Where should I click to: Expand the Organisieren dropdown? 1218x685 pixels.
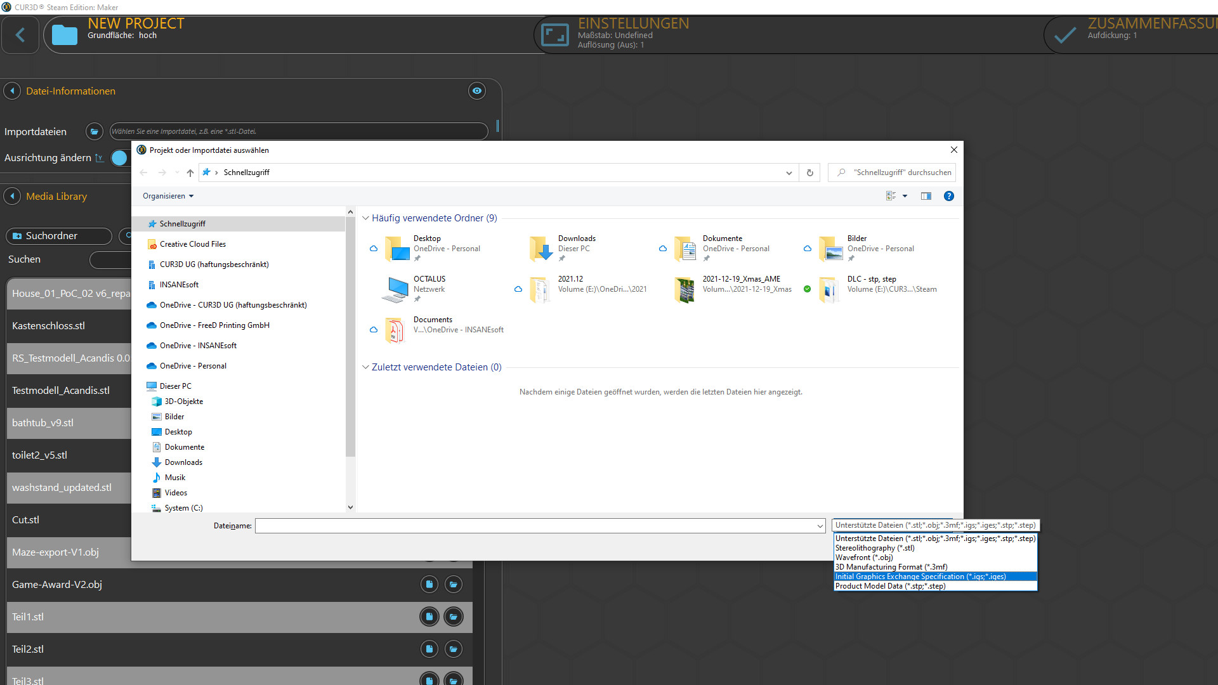pyautogui.click(x=167, y=196)
